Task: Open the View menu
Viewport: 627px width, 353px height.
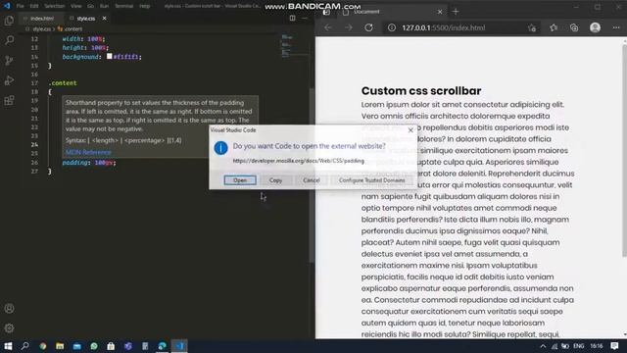Action: click(x=76, y=6)
